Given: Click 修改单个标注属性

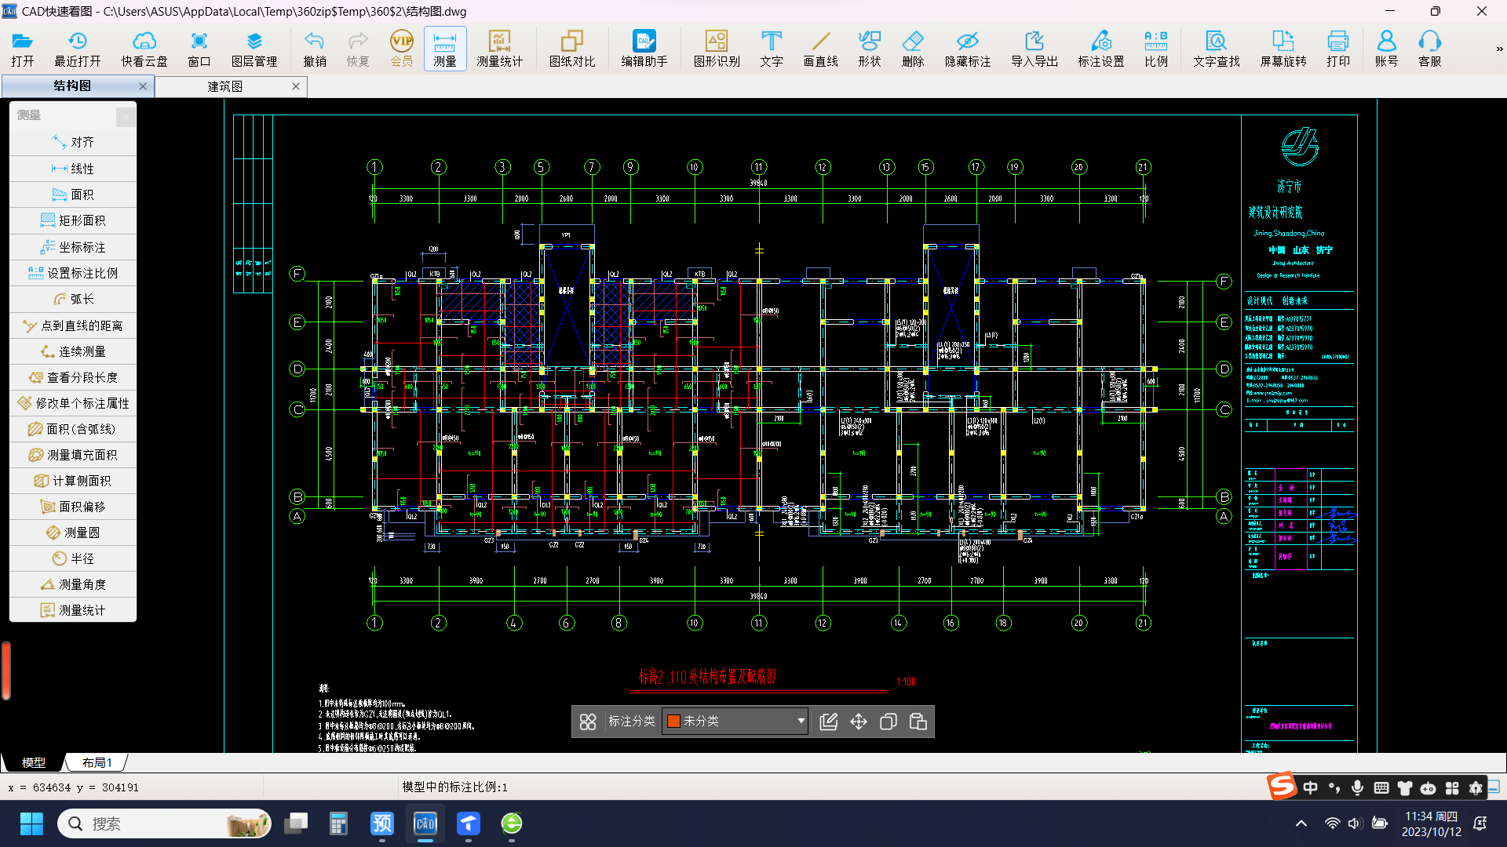Looking at the screenshot, I should pos(73,403).
